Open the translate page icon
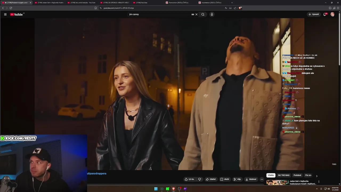The width and height of the screenshot is (341, 192). coord(226,8)
